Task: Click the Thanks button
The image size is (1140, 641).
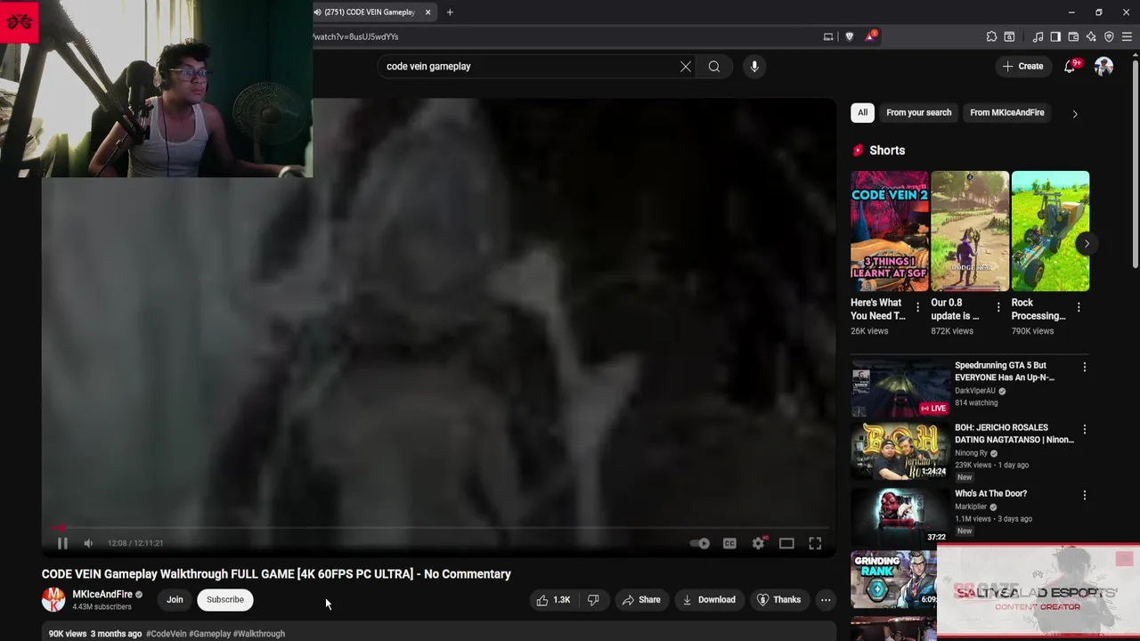Action: (x=779, y=600)
